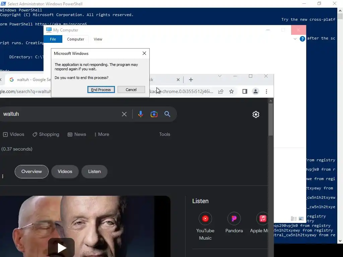Start voice search with microphone
Viewport: 343px width, 257px height.
tap(140, 114)
